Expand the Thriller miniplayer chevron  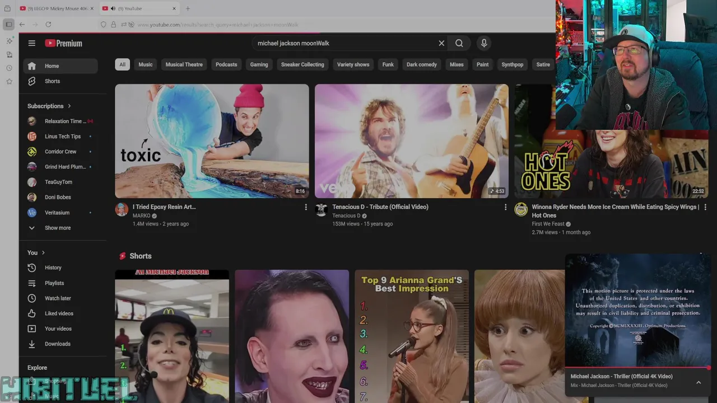[x=699, y=382]
